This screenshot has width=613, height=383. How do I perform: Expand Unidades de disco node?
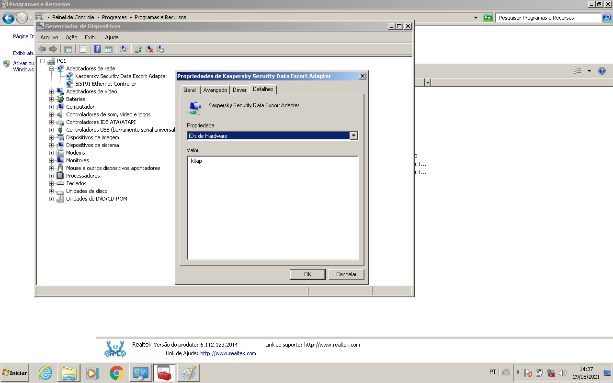(x=52, y=191)
